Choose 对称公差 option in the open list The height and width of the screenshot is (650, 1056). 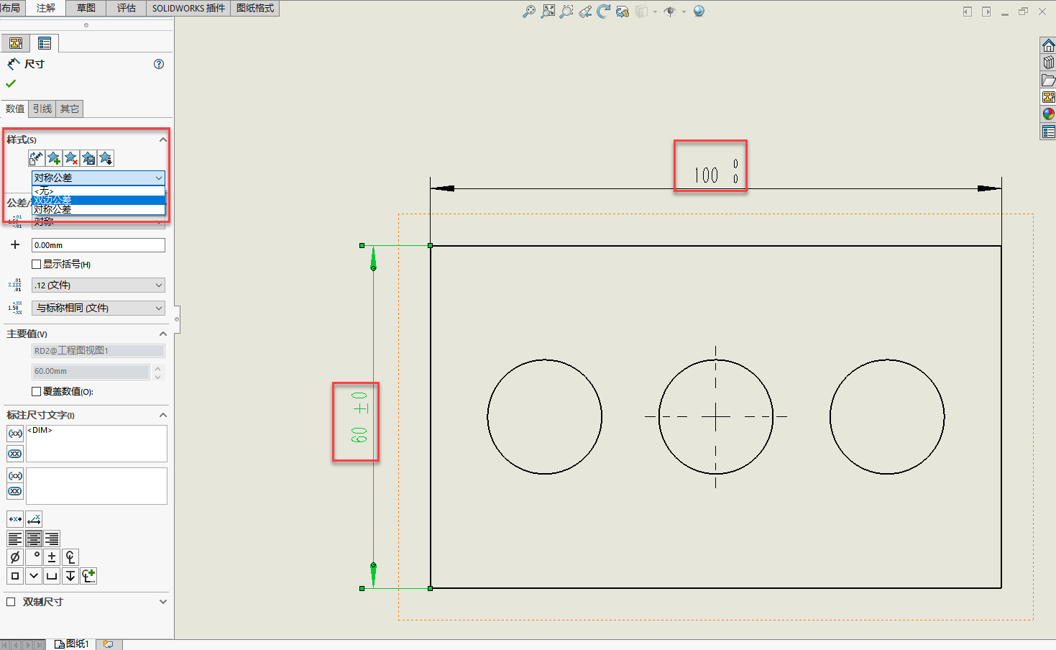(98, 209)
